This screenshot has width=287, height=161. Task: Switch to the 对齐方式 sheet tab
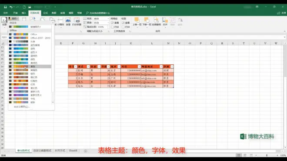60,151
